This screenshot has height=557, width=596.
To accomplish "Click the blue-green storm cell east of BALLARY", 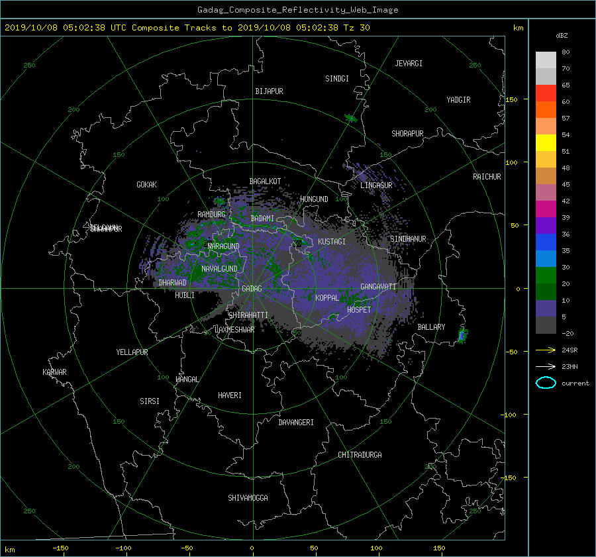I will click(463, 336).
